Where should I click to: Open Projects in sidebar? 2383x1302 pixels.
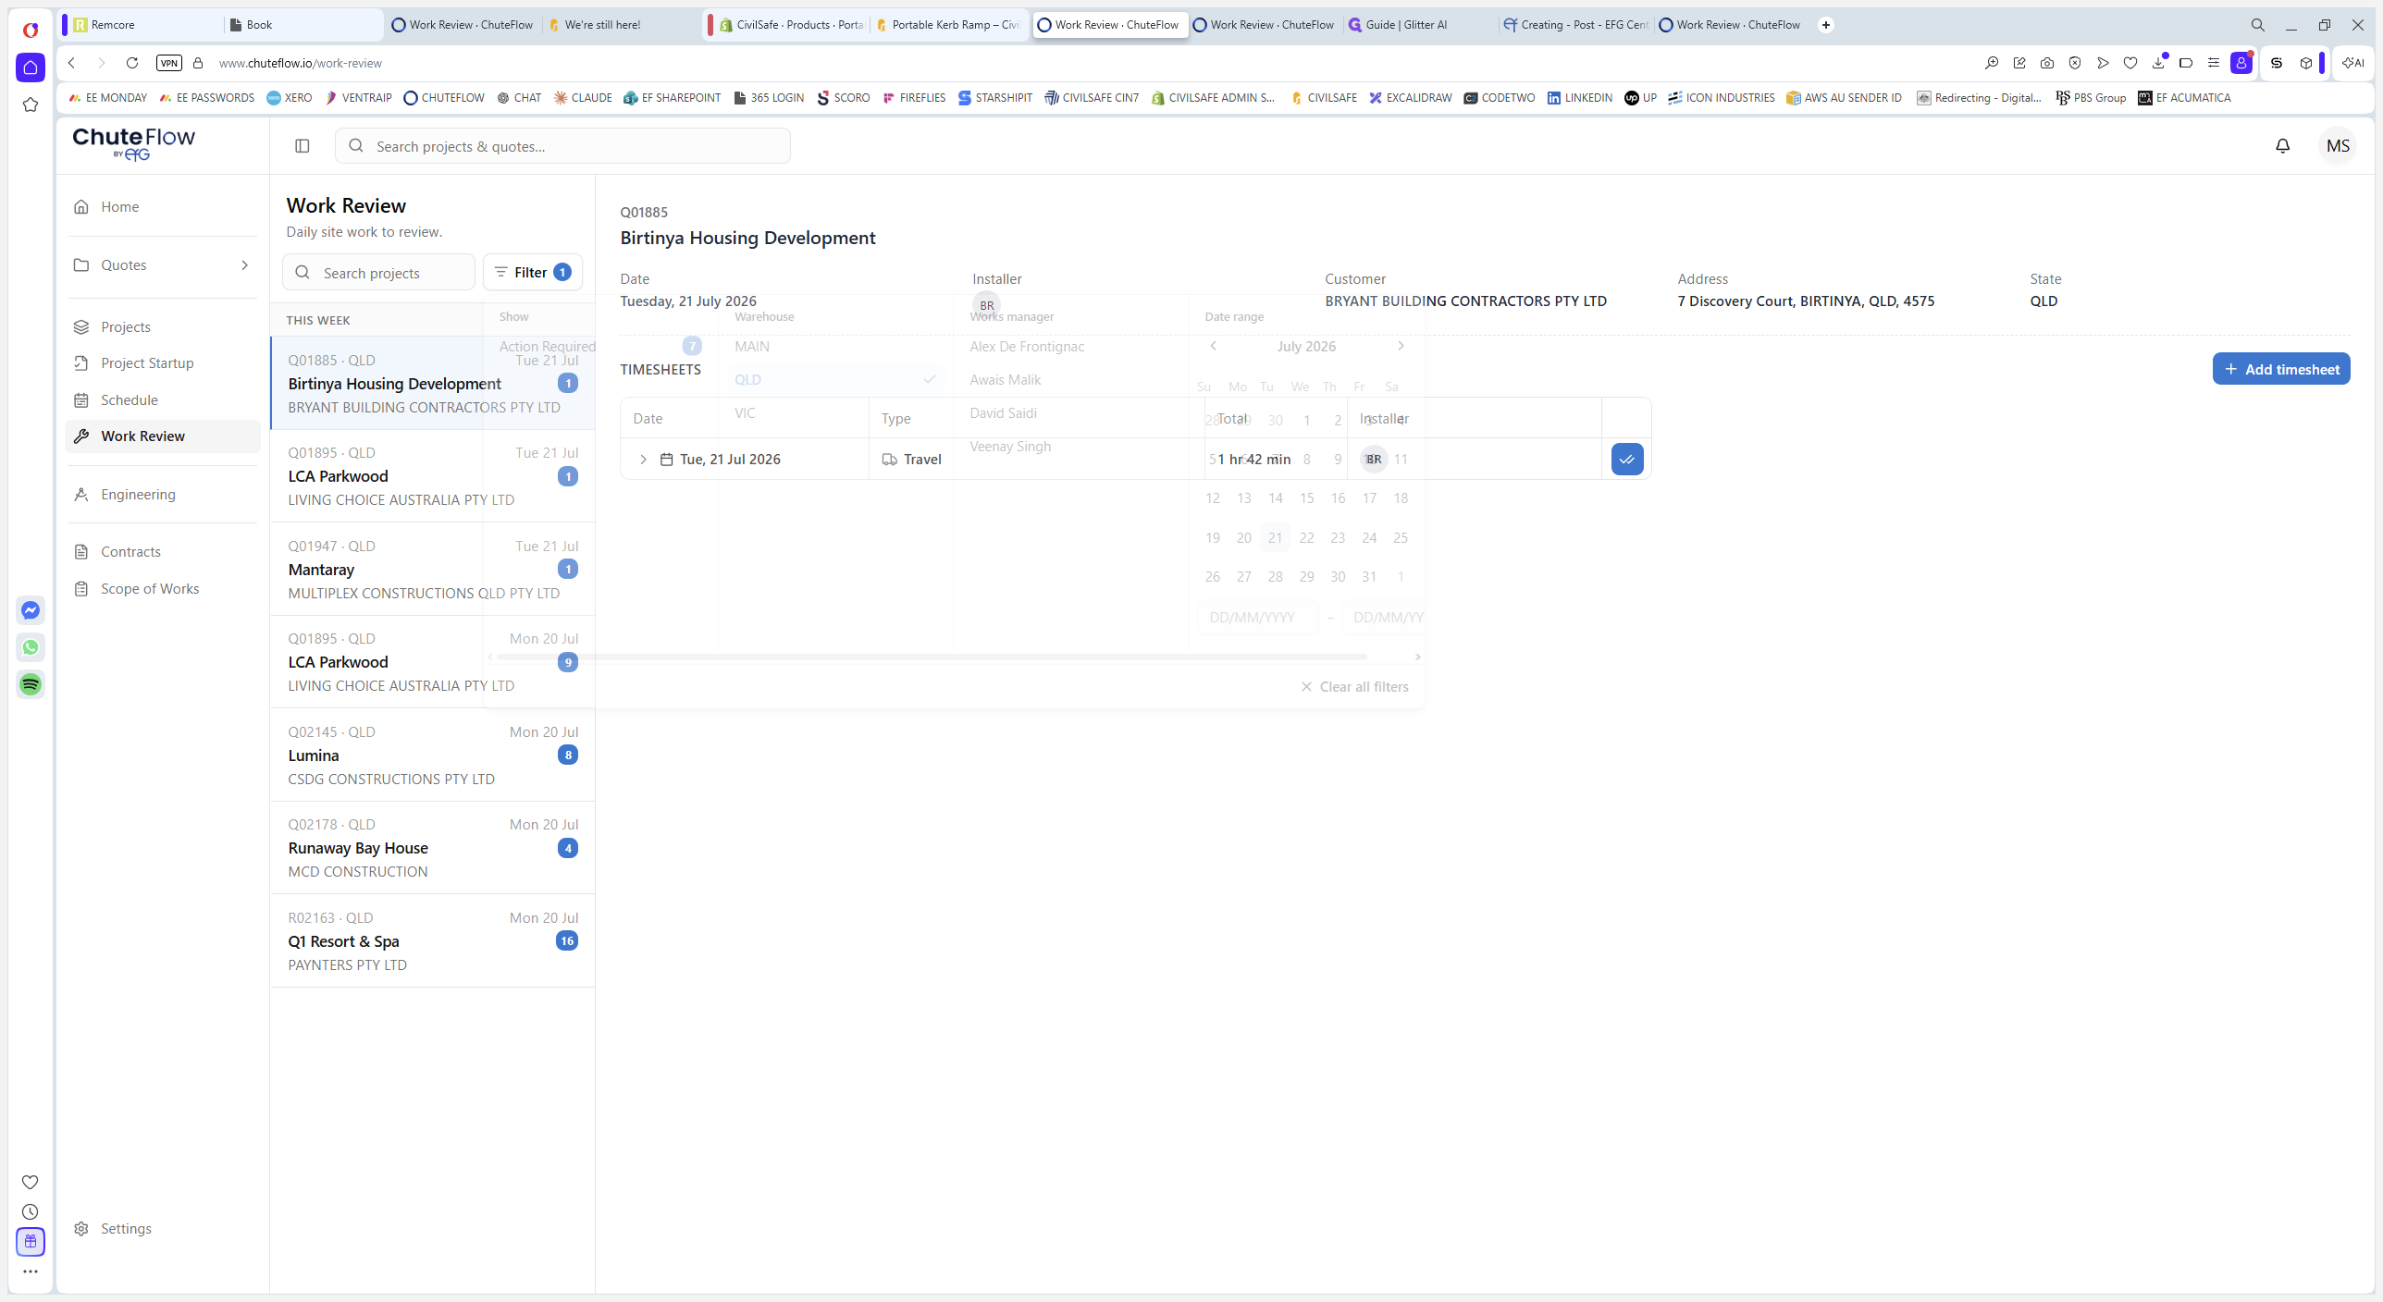pyautogui.click(x=163, y=327)
